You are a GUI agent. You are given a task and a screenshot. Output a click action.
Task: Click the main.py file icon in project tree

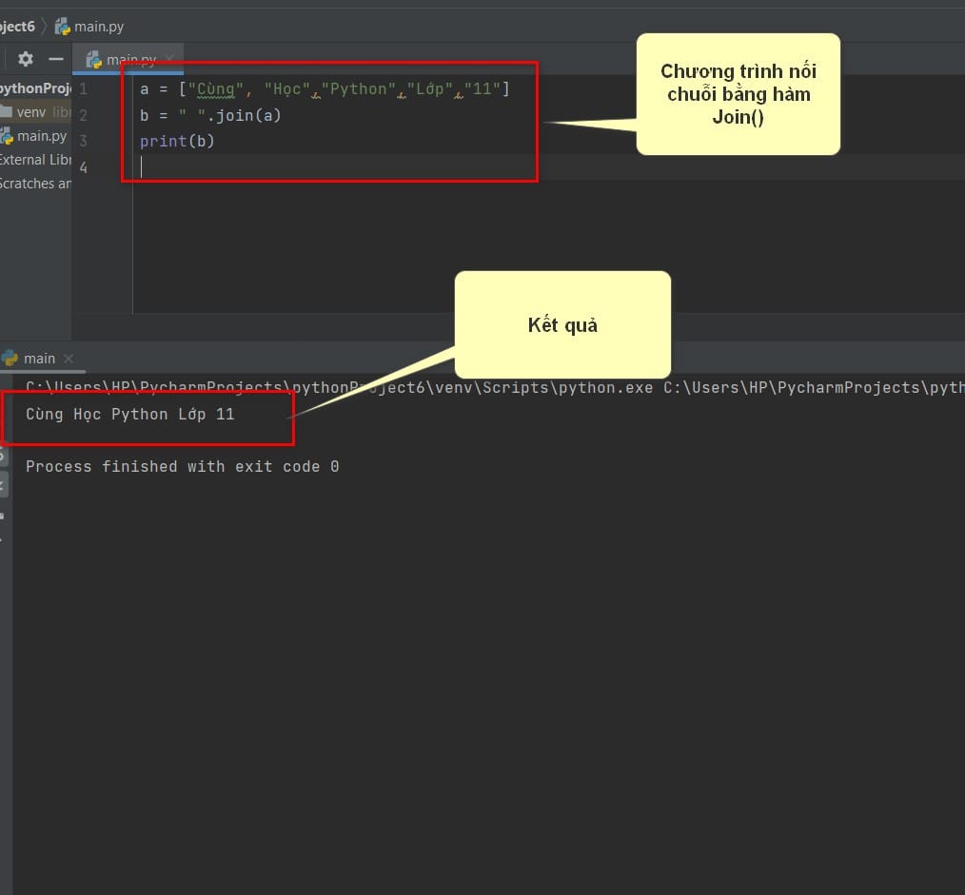(6, 136)
